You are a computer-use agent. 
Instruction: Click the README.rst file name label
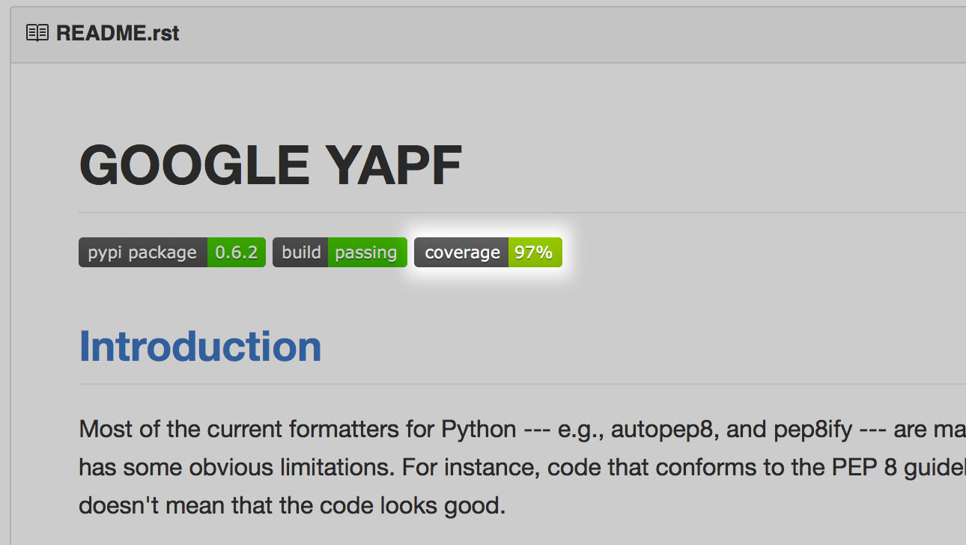(x=118, y=34)
